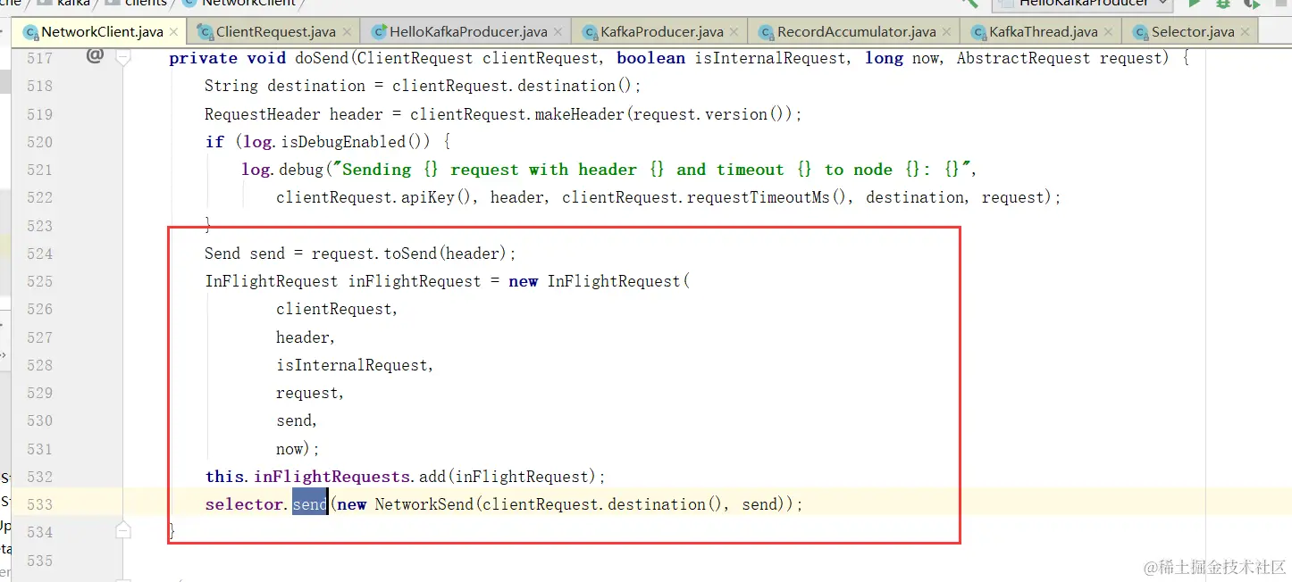This screenshot has height=582, width=1292.
Task: Click 'now);' on line 531
Action: pyautogui.click(x=298, y=449)
